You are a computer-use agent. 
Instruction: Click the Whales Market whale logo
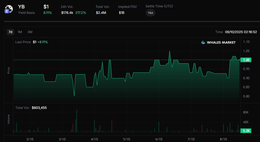point(203,42)
